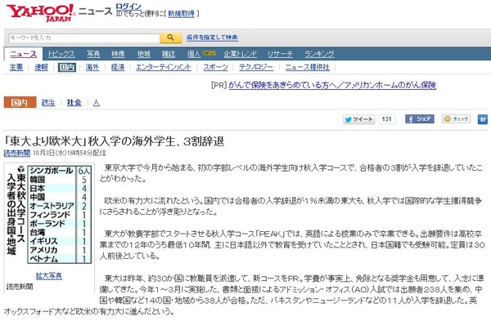The width and height of the screenshot is (491, 321).
Task: Click the 読売新聞 source link under the headline
Action: (17, 153)
